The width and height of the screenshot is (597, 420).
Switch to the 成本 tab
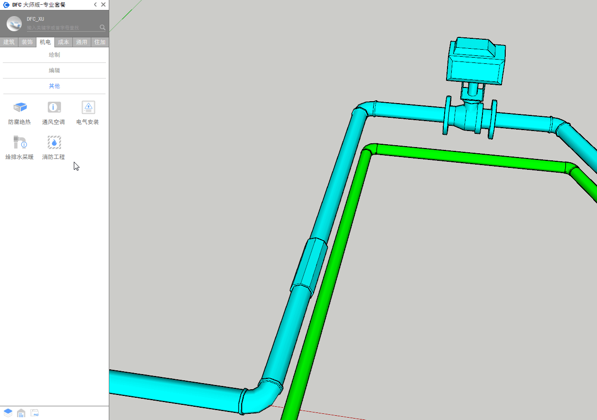[x=63, y=42]
